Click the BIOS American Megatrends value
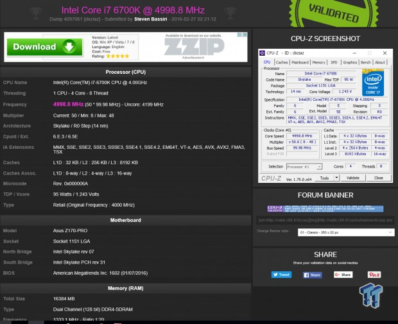 (x=100, y=273)
